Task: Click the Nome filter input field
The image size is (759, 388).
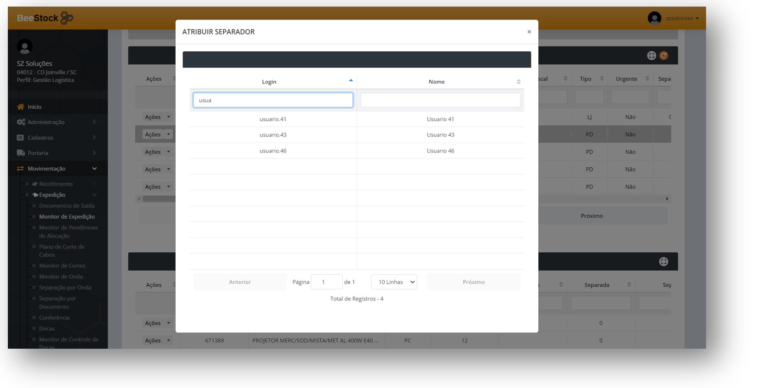Action: [x=440, y=100]
